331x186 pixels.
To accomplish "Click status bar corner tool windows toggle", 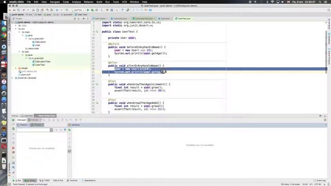I will point(9,184).
